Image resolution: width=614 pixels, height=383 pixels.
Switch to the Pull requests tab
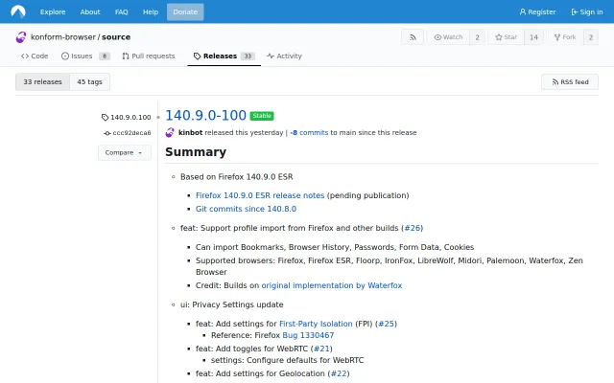point(149,56)
